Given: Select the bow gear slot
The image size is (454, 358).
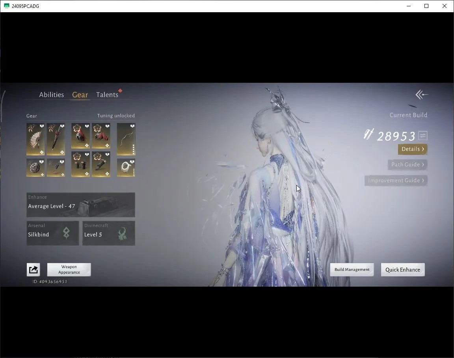Looking at the screenshot, I should [x=126, y=139].
